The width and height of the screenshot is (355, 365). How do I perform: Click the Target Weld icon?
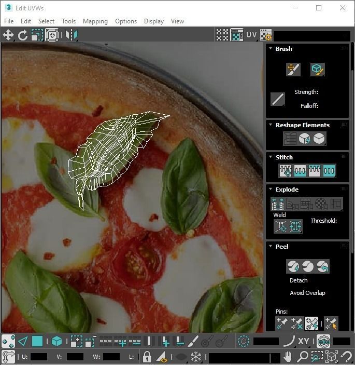281,226
